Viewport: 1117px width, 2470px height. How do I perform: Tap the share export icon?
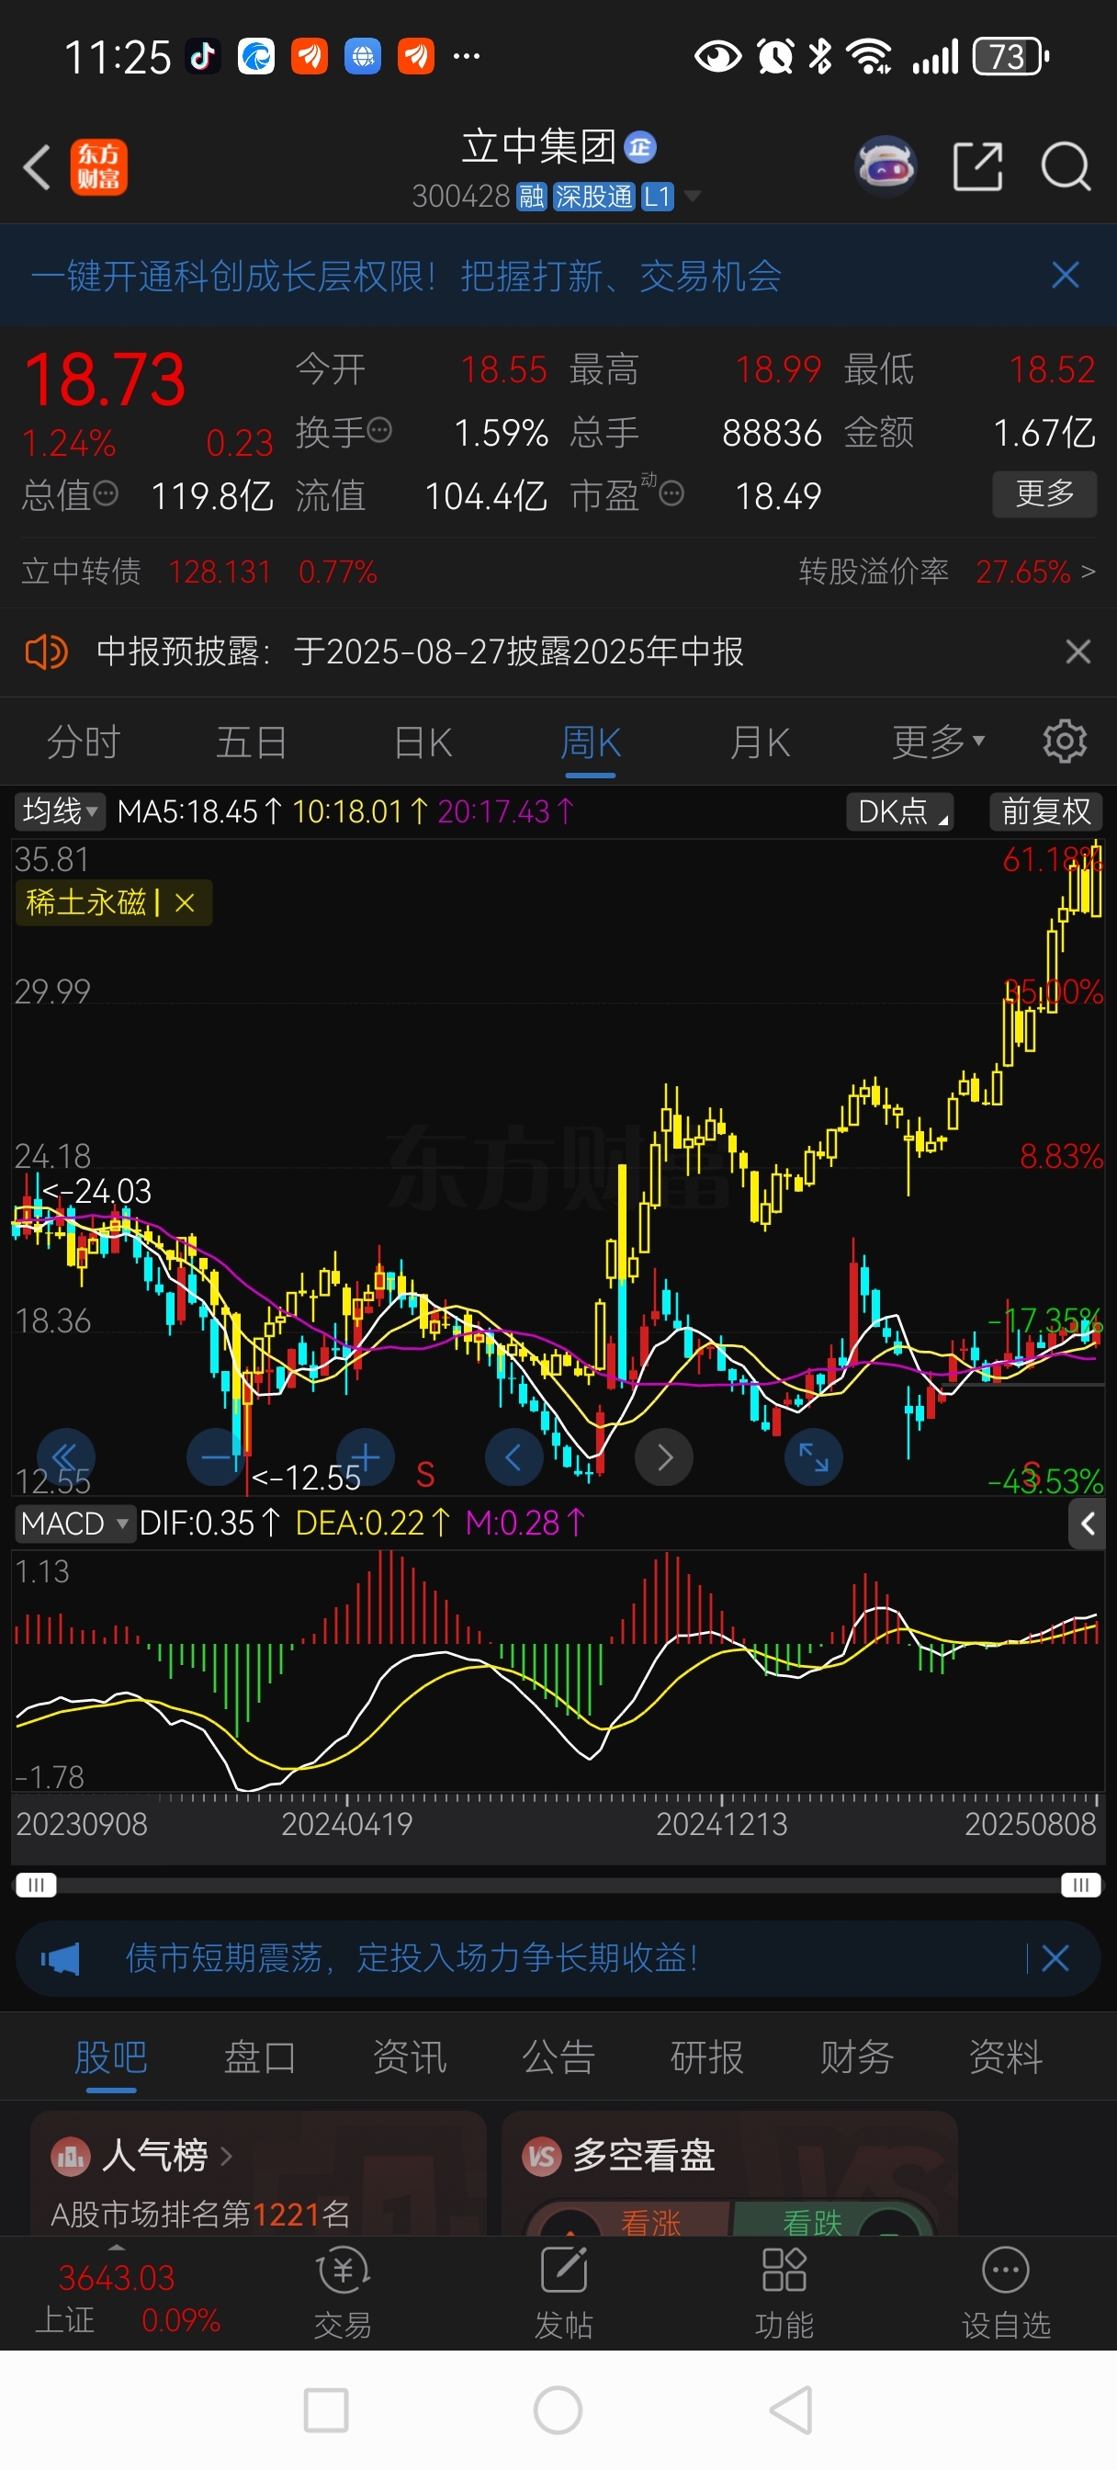point(978,167)
